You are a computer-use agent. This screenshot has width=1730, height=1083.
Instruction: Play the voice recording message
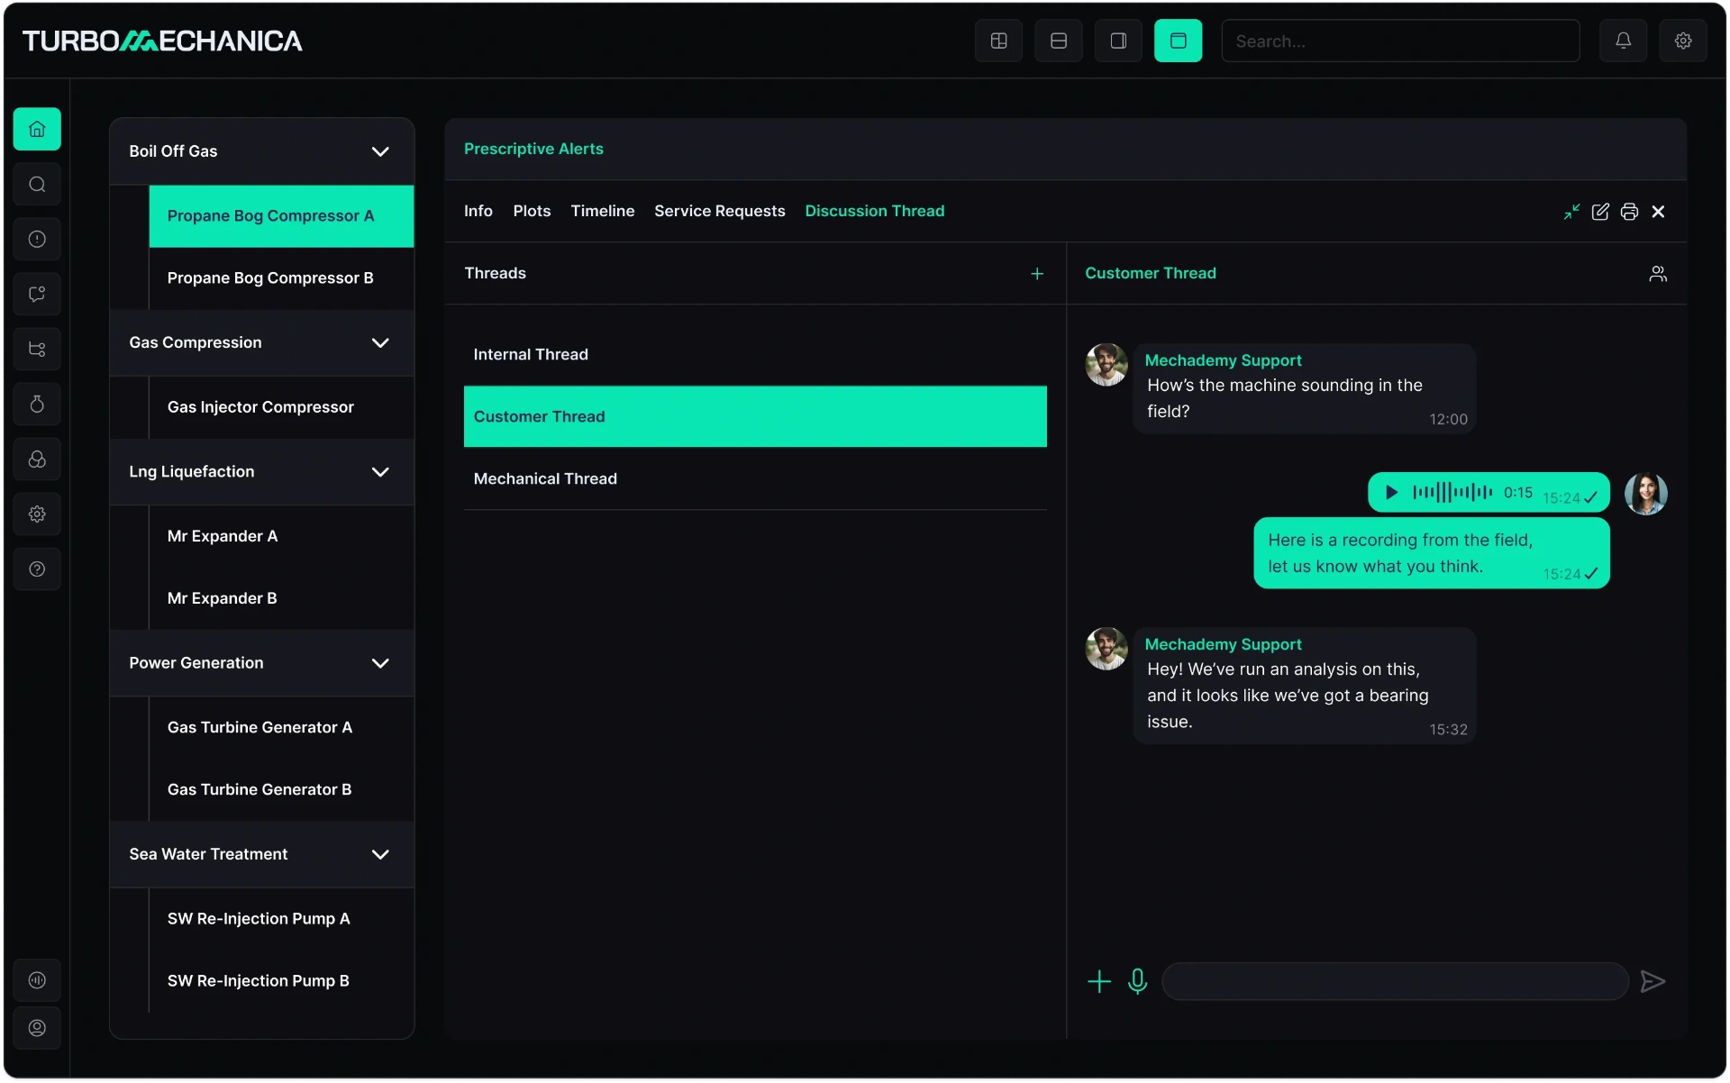coord(1391,493)
